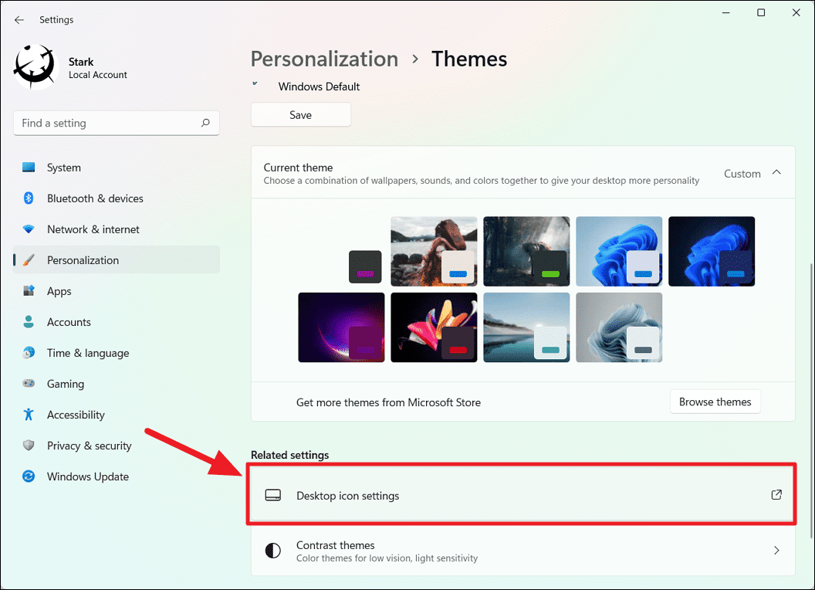Open System settings in the sidebar
This screenshot has width=815, height=590.
[117, 168]
